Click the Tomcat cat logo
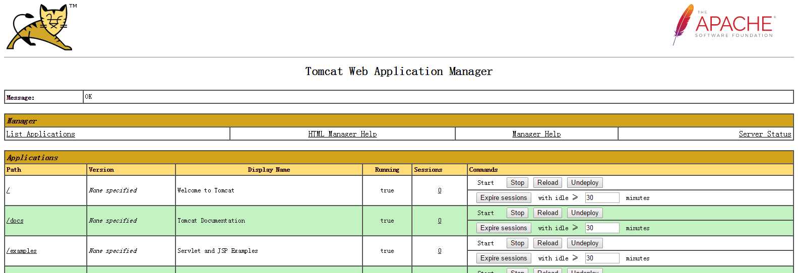This screenshot has width=798, height=273. coord(41,27)
